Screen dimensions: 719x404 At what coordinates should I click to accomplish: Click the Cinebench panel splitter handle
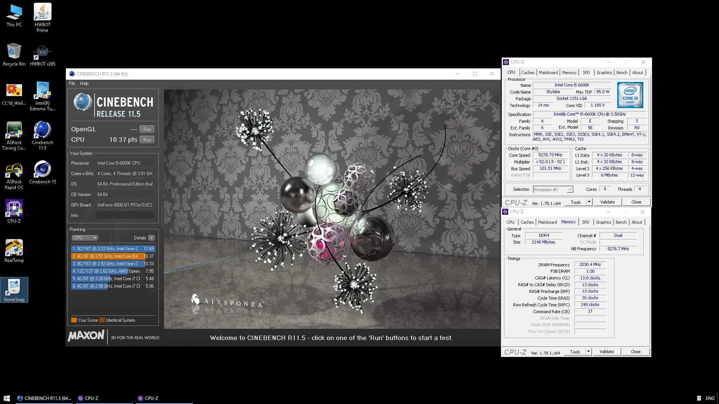coord(162,216)
